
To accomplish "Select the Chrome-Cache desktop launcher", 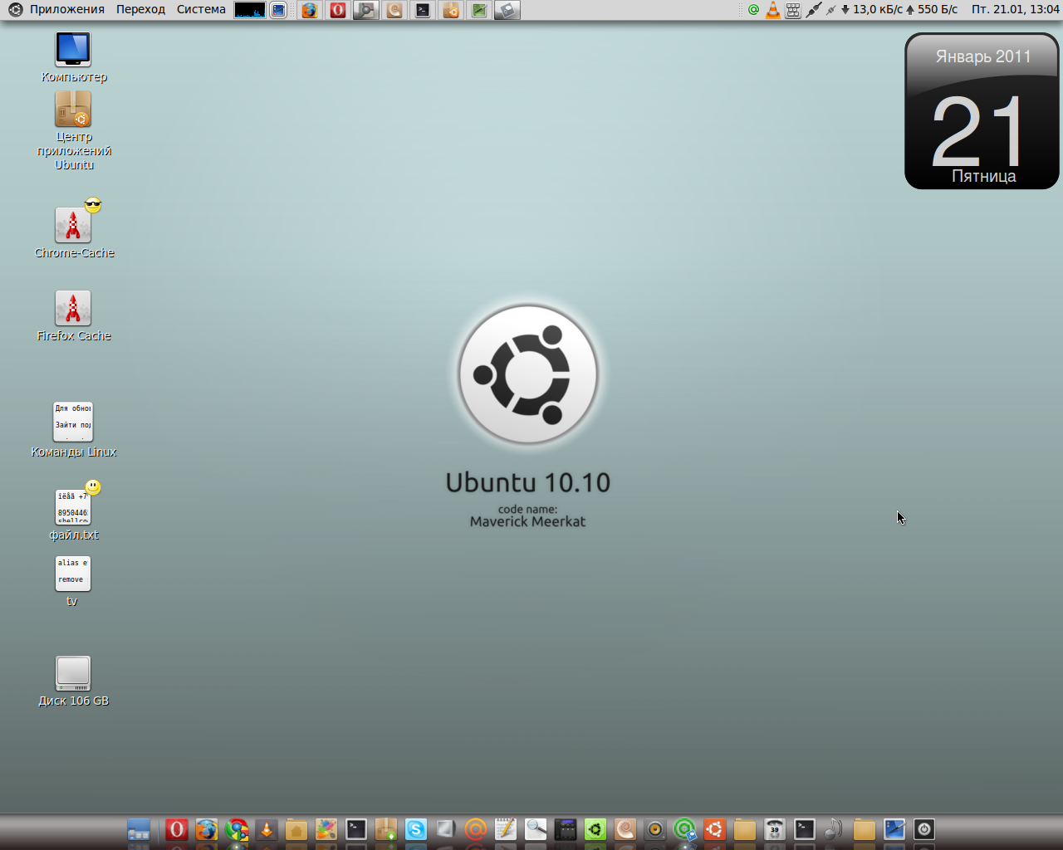I will point(74,230).
